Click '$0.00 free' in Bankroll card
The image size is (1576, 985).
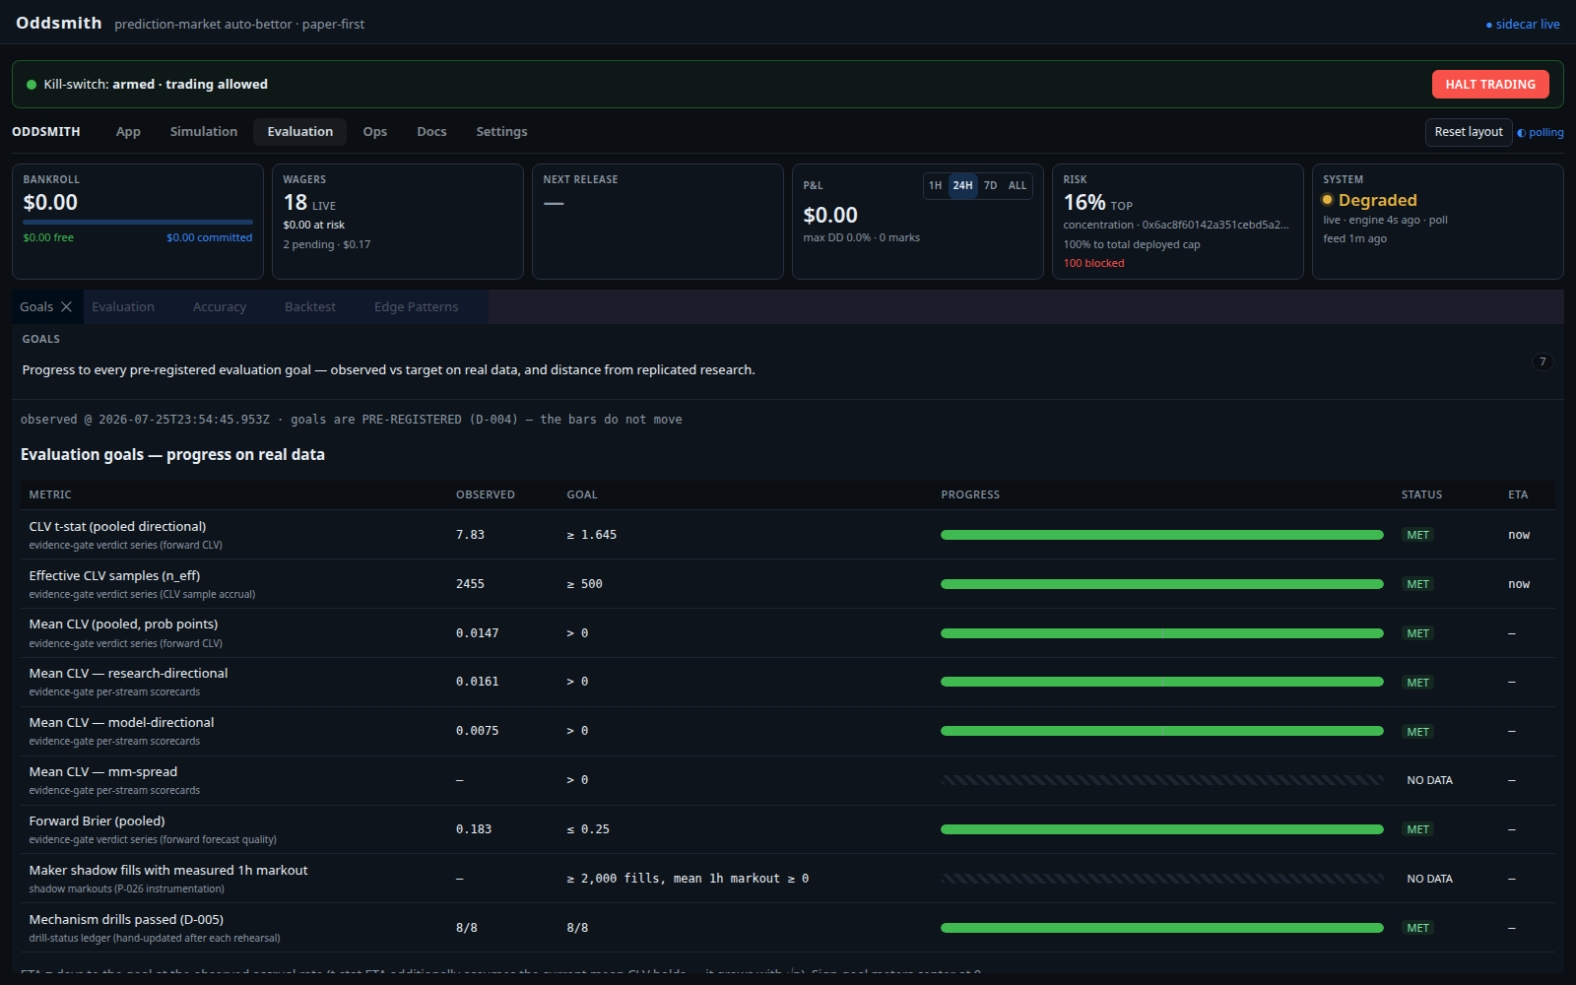[x=48, y=238]
